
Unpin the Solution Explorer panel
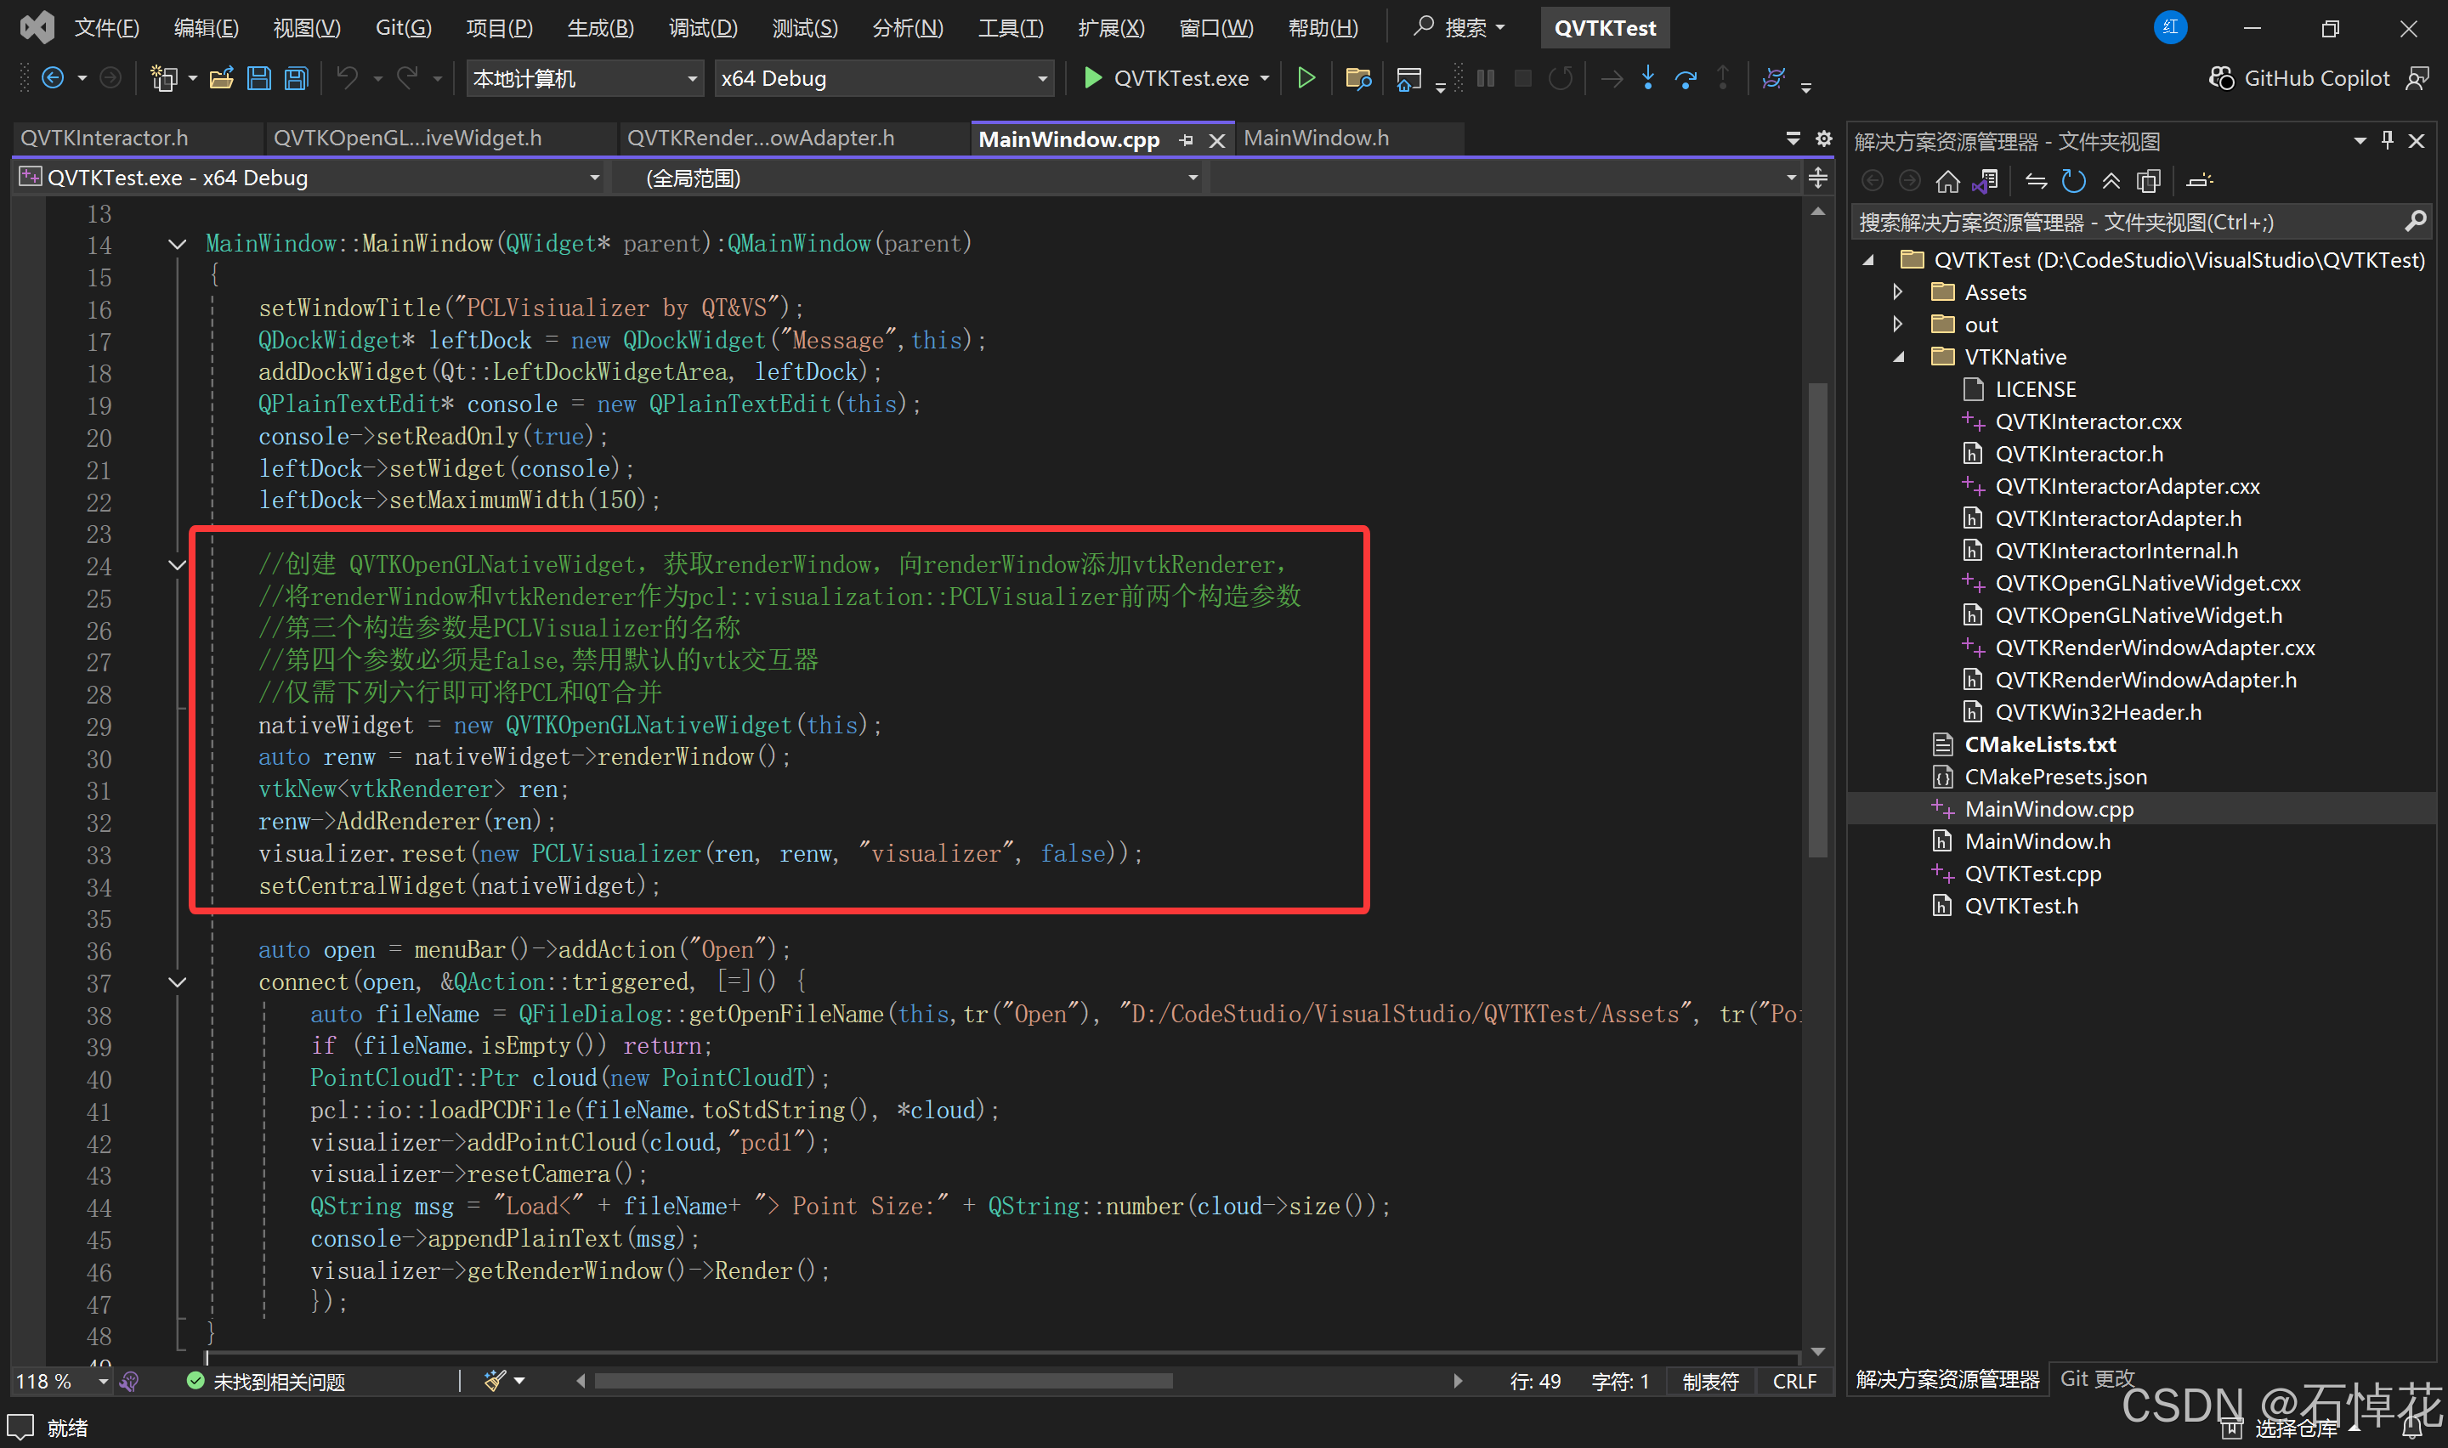pyautogui.click(x=2387, y=139)
